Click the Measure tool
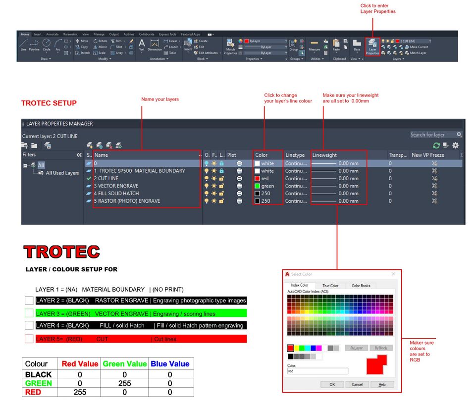The width and height of the screenshot is (475, 404). click(x=314, y=46)
